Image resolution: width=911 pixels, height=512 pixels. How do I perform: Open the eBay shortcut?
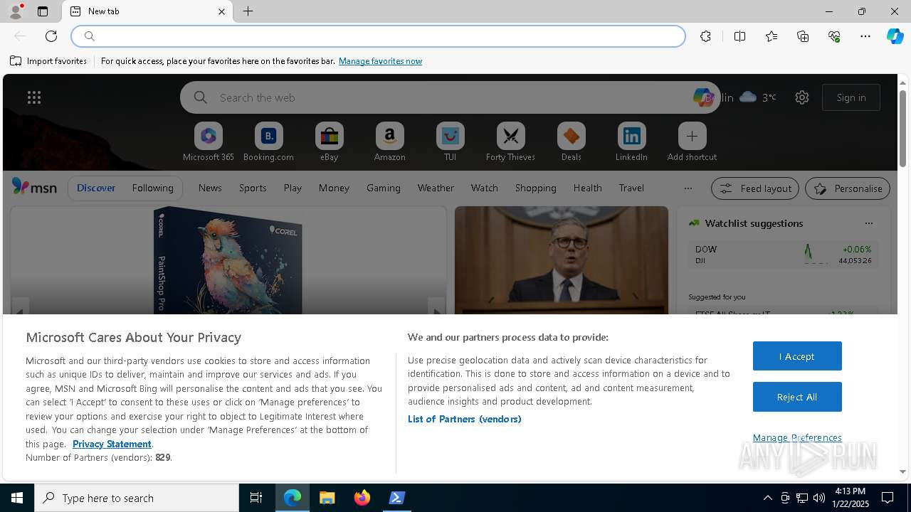(329, 142)
